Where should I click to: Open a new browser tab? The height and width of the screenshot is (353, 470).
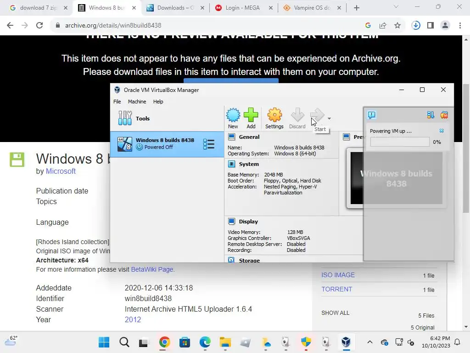[x=356, y=8]
